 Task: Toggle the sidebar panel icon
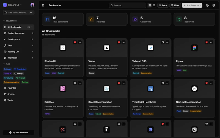pyautogui.click(x=43, y=5)
